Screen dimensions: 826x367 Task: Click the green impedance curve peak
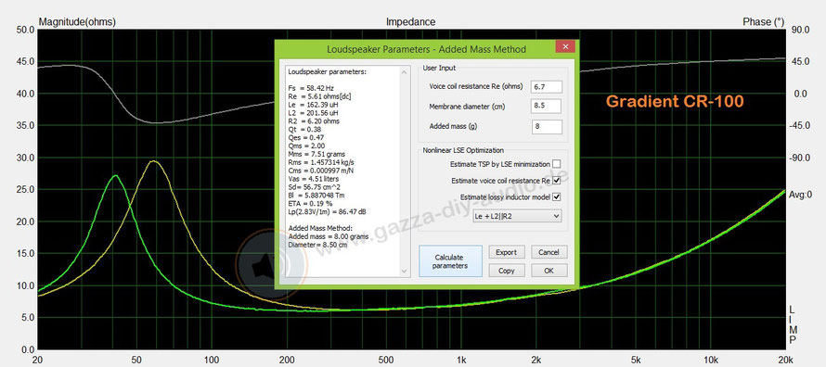(115, 176)
